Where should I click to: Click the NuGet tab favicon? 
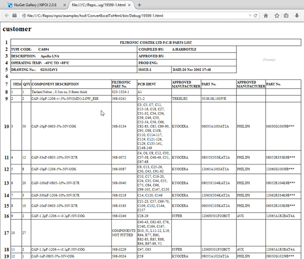pyautogui.click(x=10, y=5)
